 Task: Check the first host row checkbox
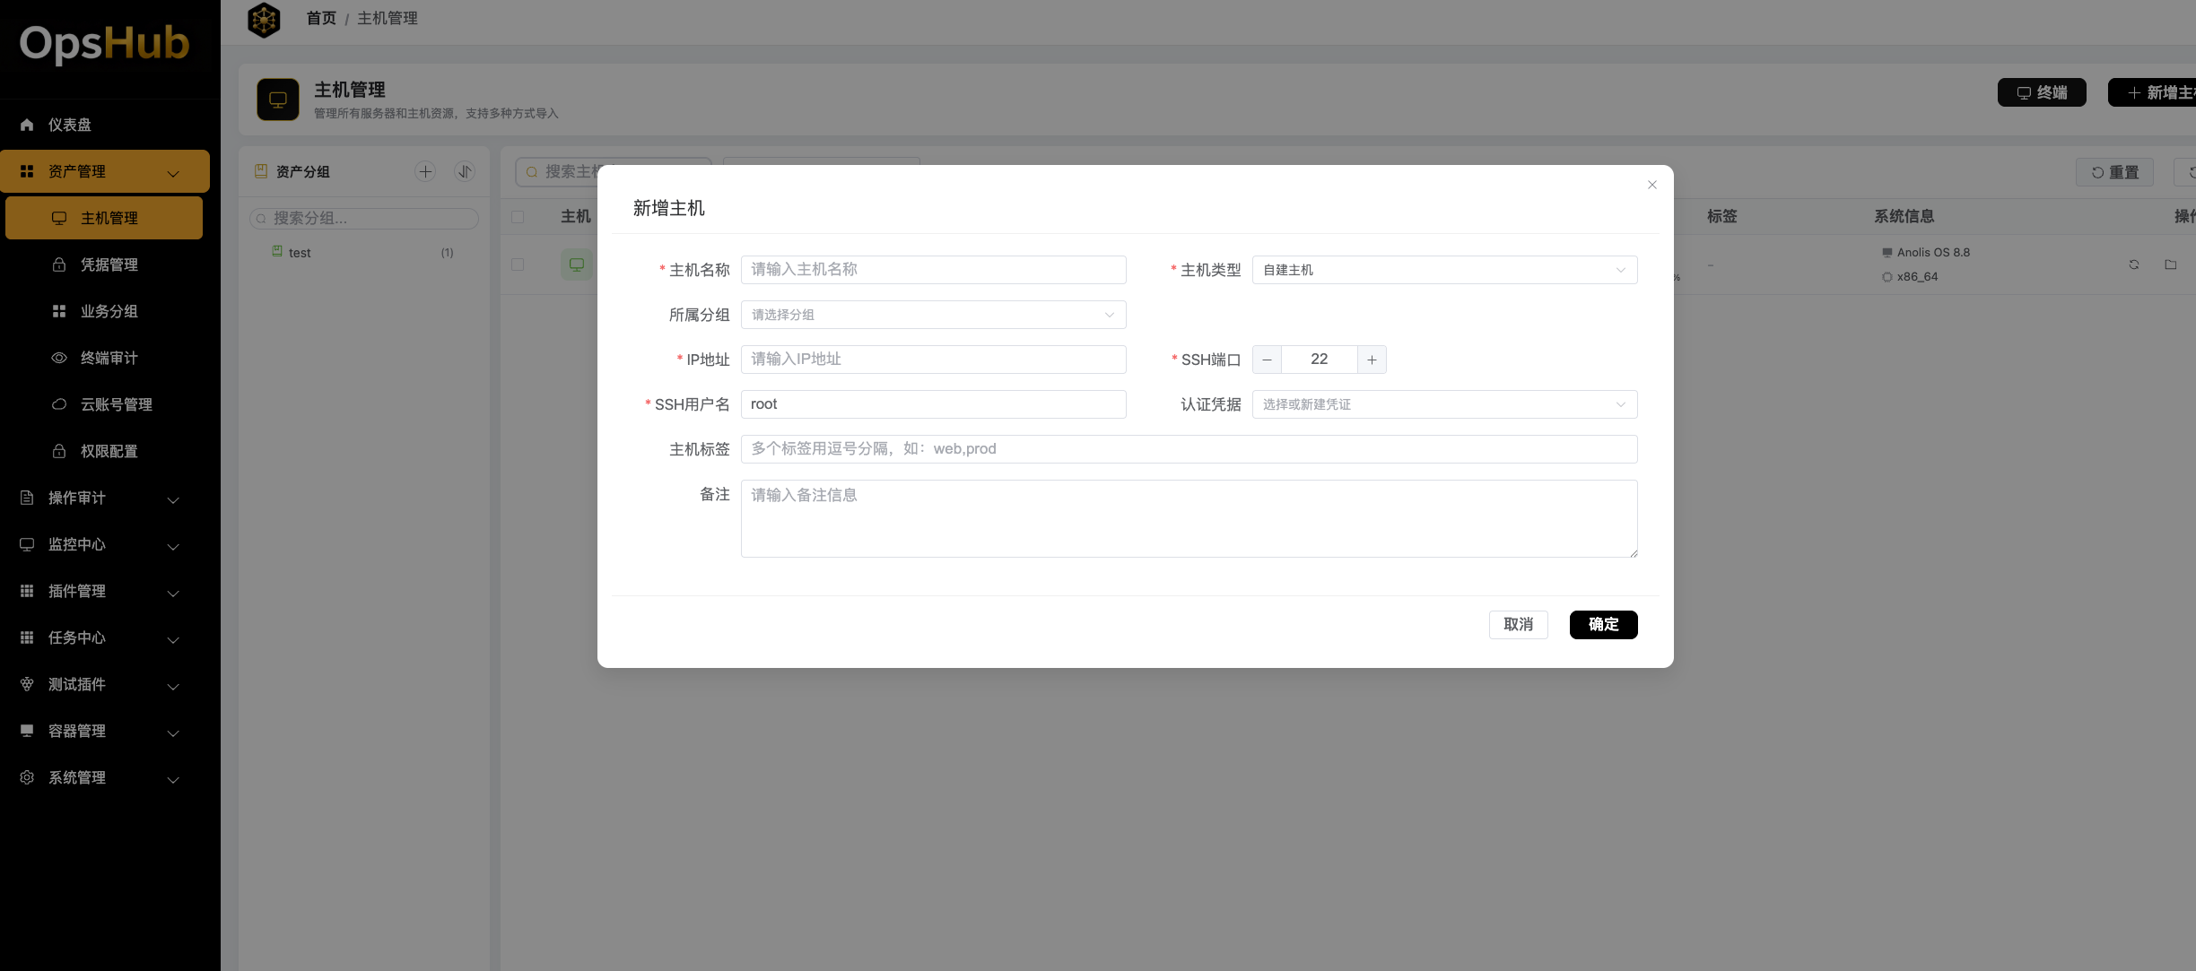pos(518,264)
